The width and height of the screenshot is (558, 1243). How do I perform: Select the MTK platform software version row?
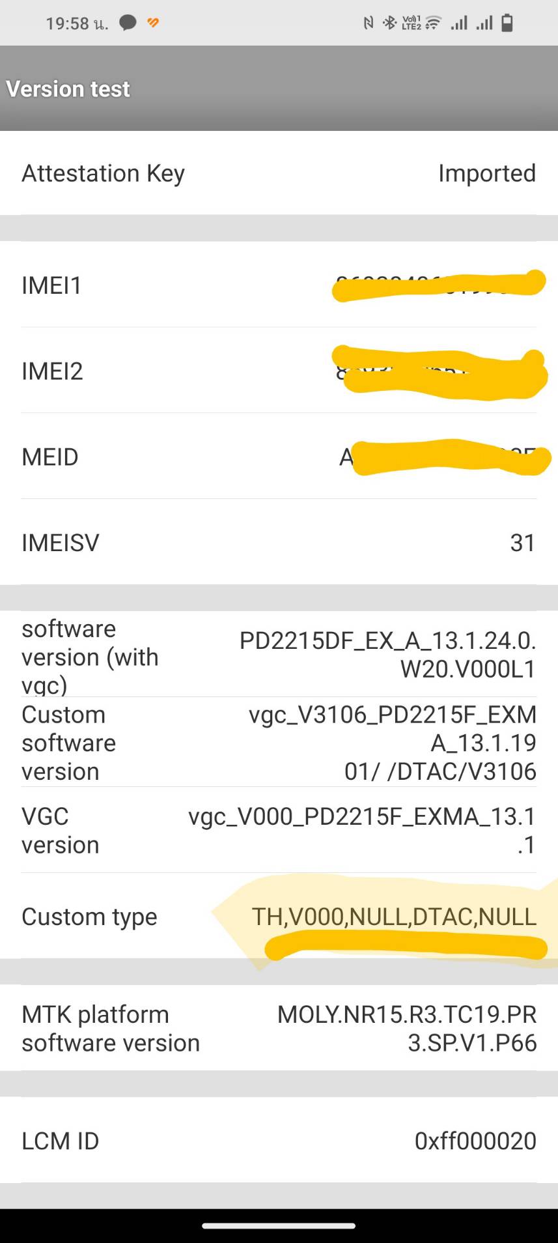279,1028
